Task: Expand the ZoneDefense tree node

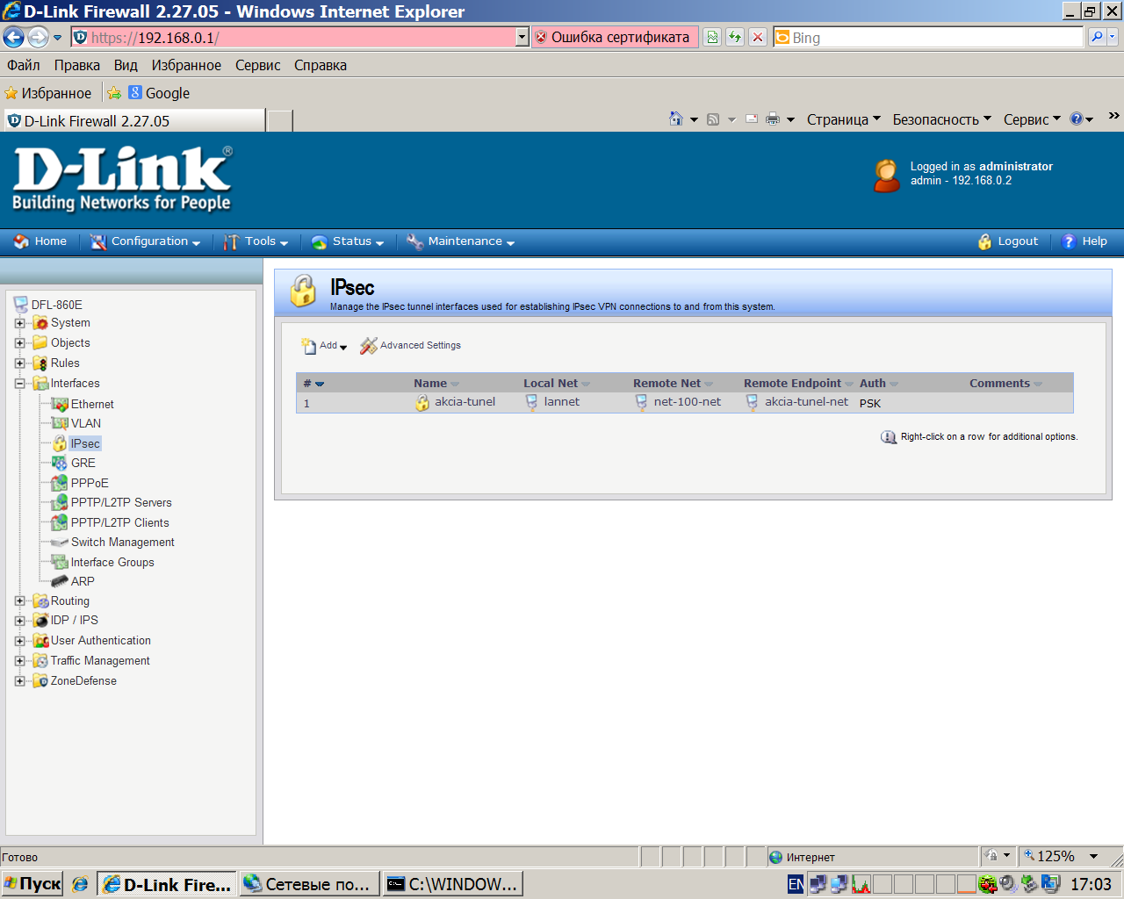Action: point(20,681)
